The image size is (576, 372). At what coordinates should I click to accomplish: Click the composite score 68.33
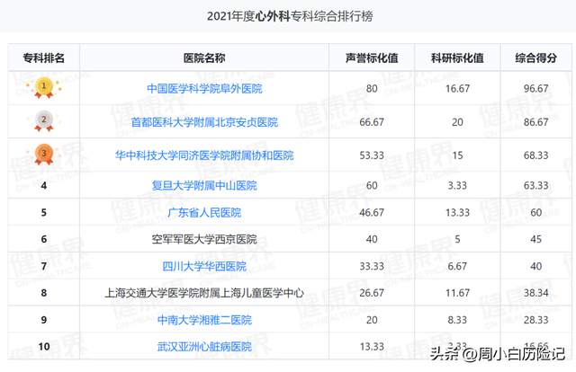pos(536,155)
